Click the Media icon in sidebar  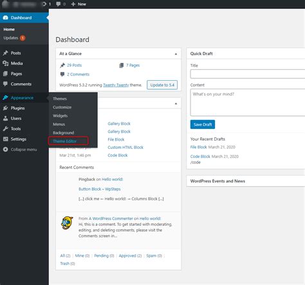[5, 63]
